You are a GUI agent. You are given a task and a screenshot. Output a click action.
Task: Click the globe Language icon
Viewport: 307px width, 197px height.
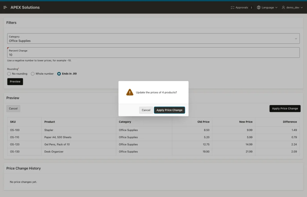pyautogui.click(x=259, y=7)
